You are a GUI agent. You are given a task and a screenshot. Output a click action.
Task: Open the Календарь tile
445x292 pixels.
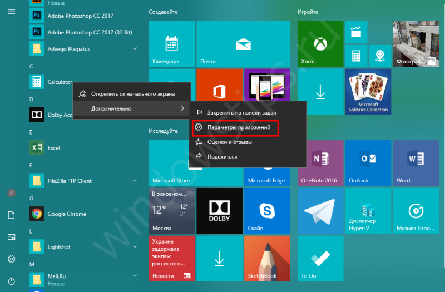(x=172, y=44)
